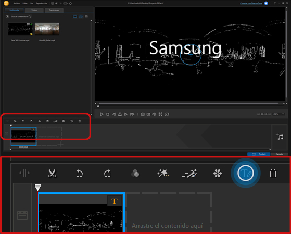The image size is (291, 234).
Task: Click the scissors split icon in enlarged toolbar
Action: pyautogui.click(x=52, y=173)
